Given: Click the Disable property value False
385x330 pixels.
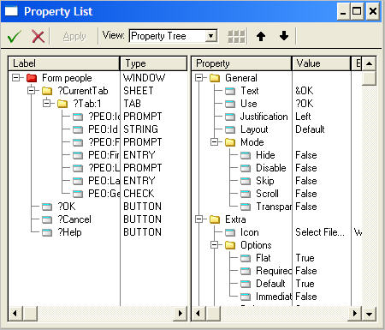Looking at the screenshot, I should pyautogui.click(x=306, y=168).
